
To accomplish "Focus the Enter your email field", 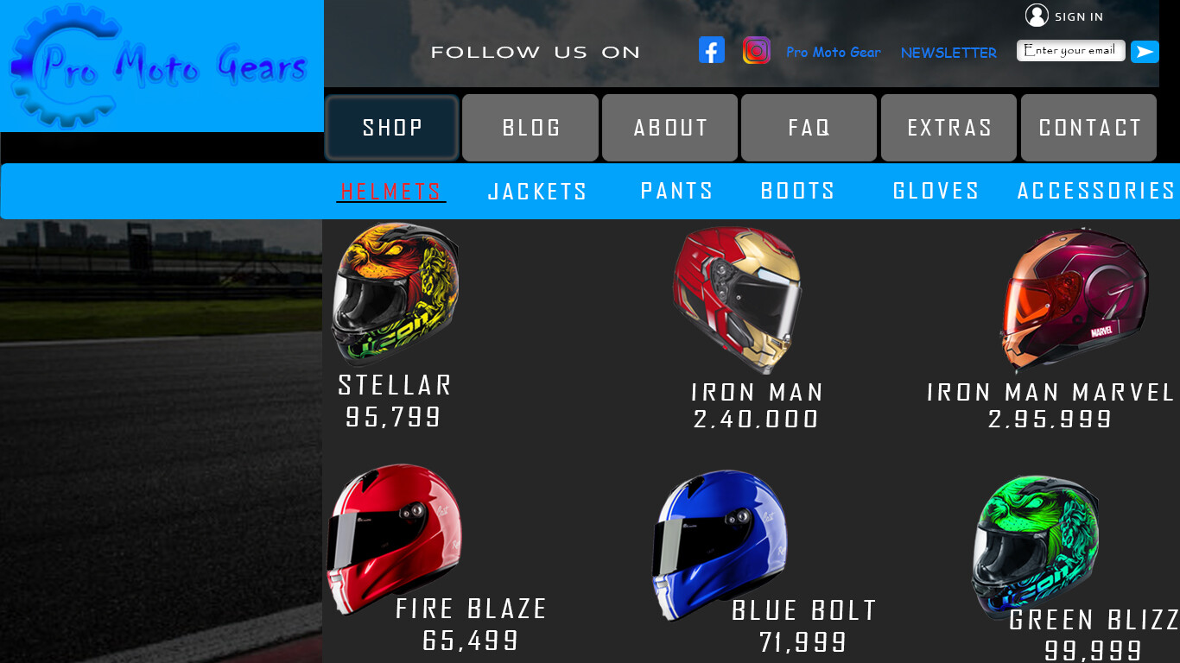I will coord(1071,51).
